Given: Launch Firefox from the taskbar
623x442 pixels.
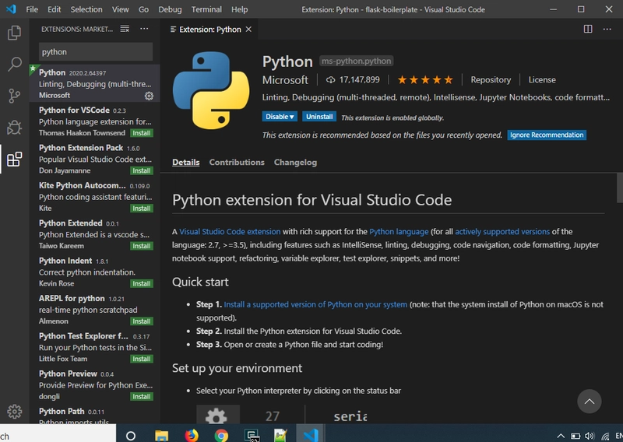Looking at the screenshot, I should [192, 436].
